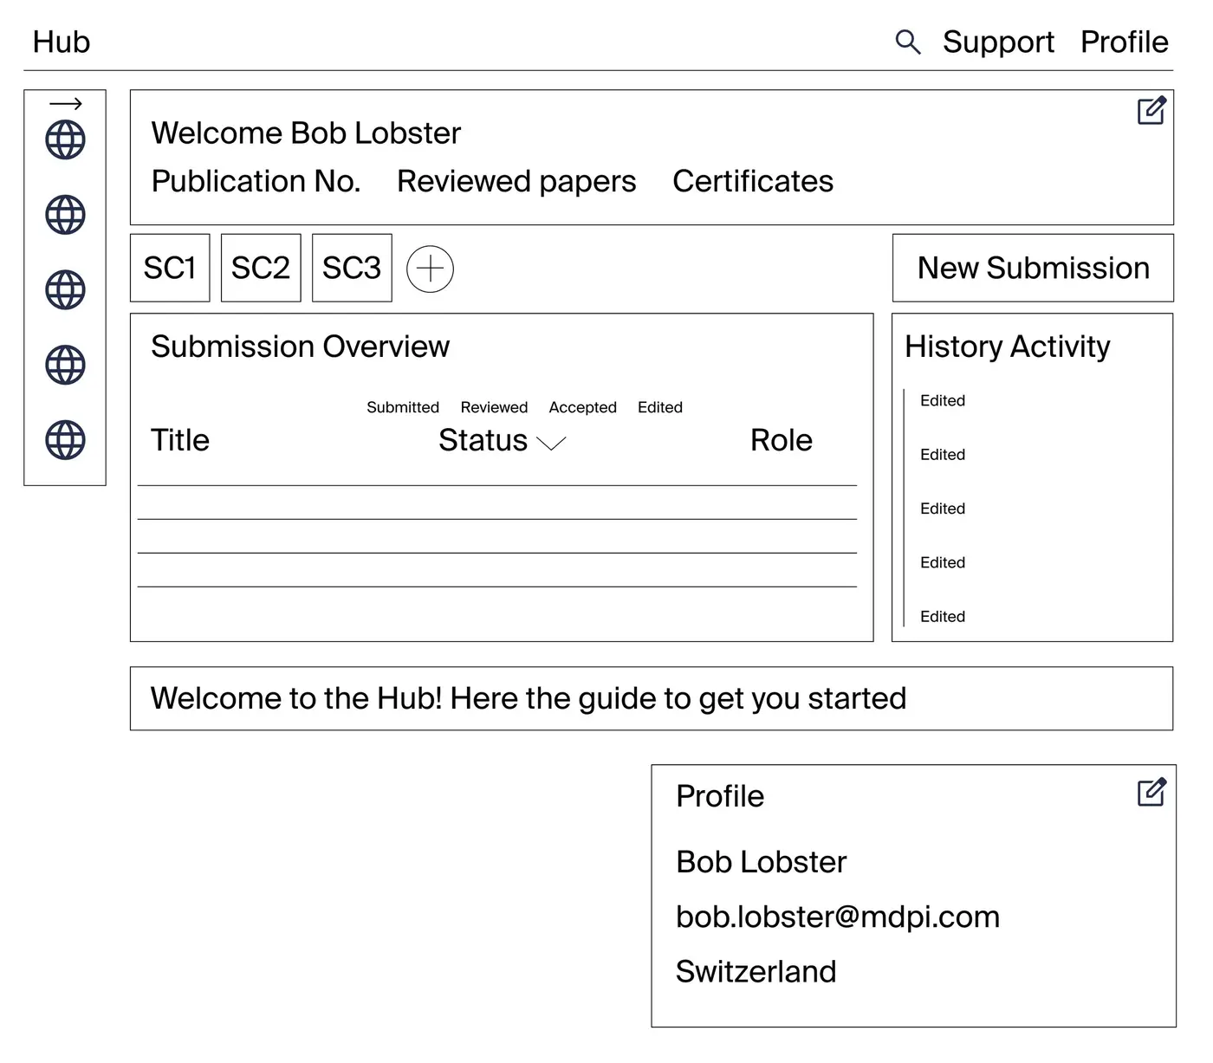This screenshot has width=1213, height=1063.
Task: Open Reviewed papers in Welcome panel
Action: (516, 181)
